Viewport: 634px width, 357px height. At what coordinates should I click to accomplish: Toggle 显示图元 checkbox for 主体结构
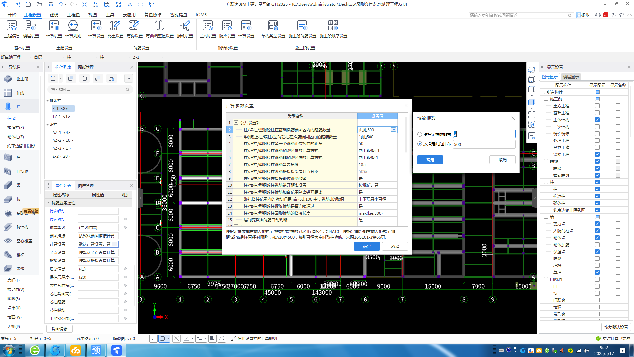tap(597, 120)
